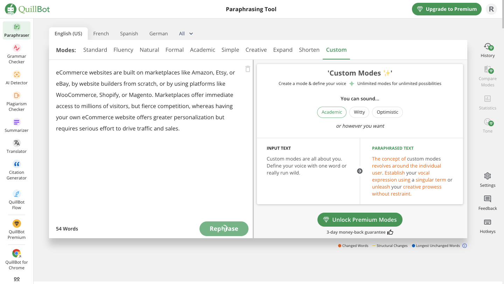The width and height of the screenshot is (504, 284).
Task: Open the AI Detector tool
Action: (16, 78)
